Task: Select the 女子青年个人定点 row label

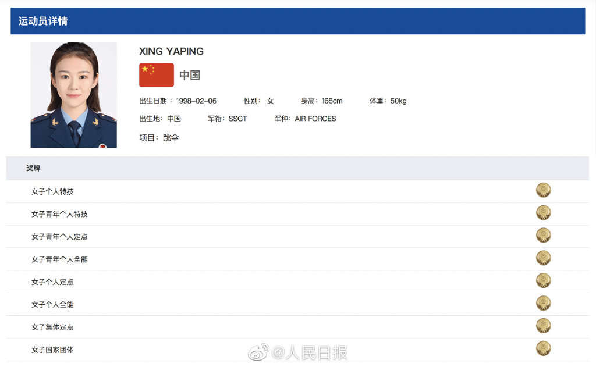Action: [x=59, y=237]
